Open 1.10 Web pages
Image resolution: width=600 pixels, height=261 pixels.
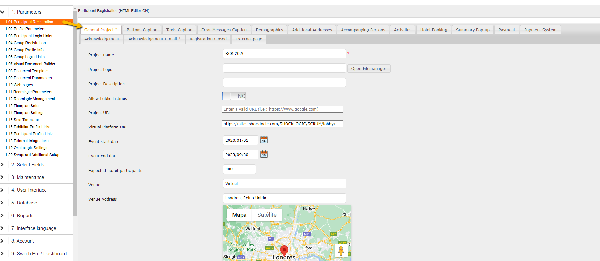[x=36, y=85]
